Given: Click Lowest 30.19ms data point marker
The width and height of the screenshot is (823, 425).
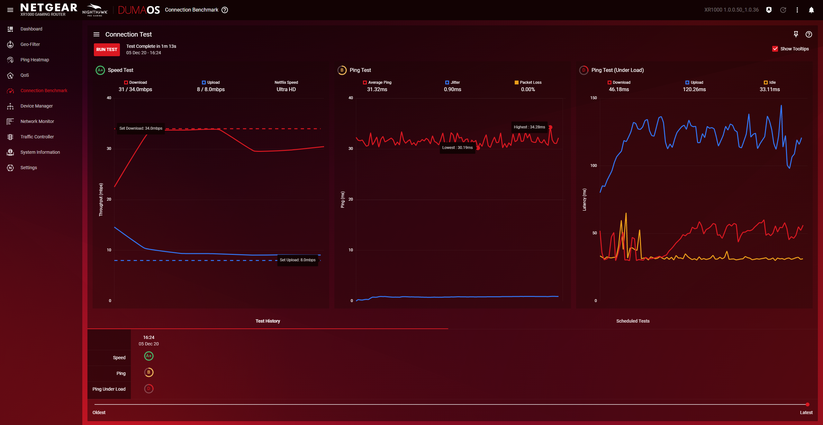Looking at the screenshot, I should click(x=478, y=148).
